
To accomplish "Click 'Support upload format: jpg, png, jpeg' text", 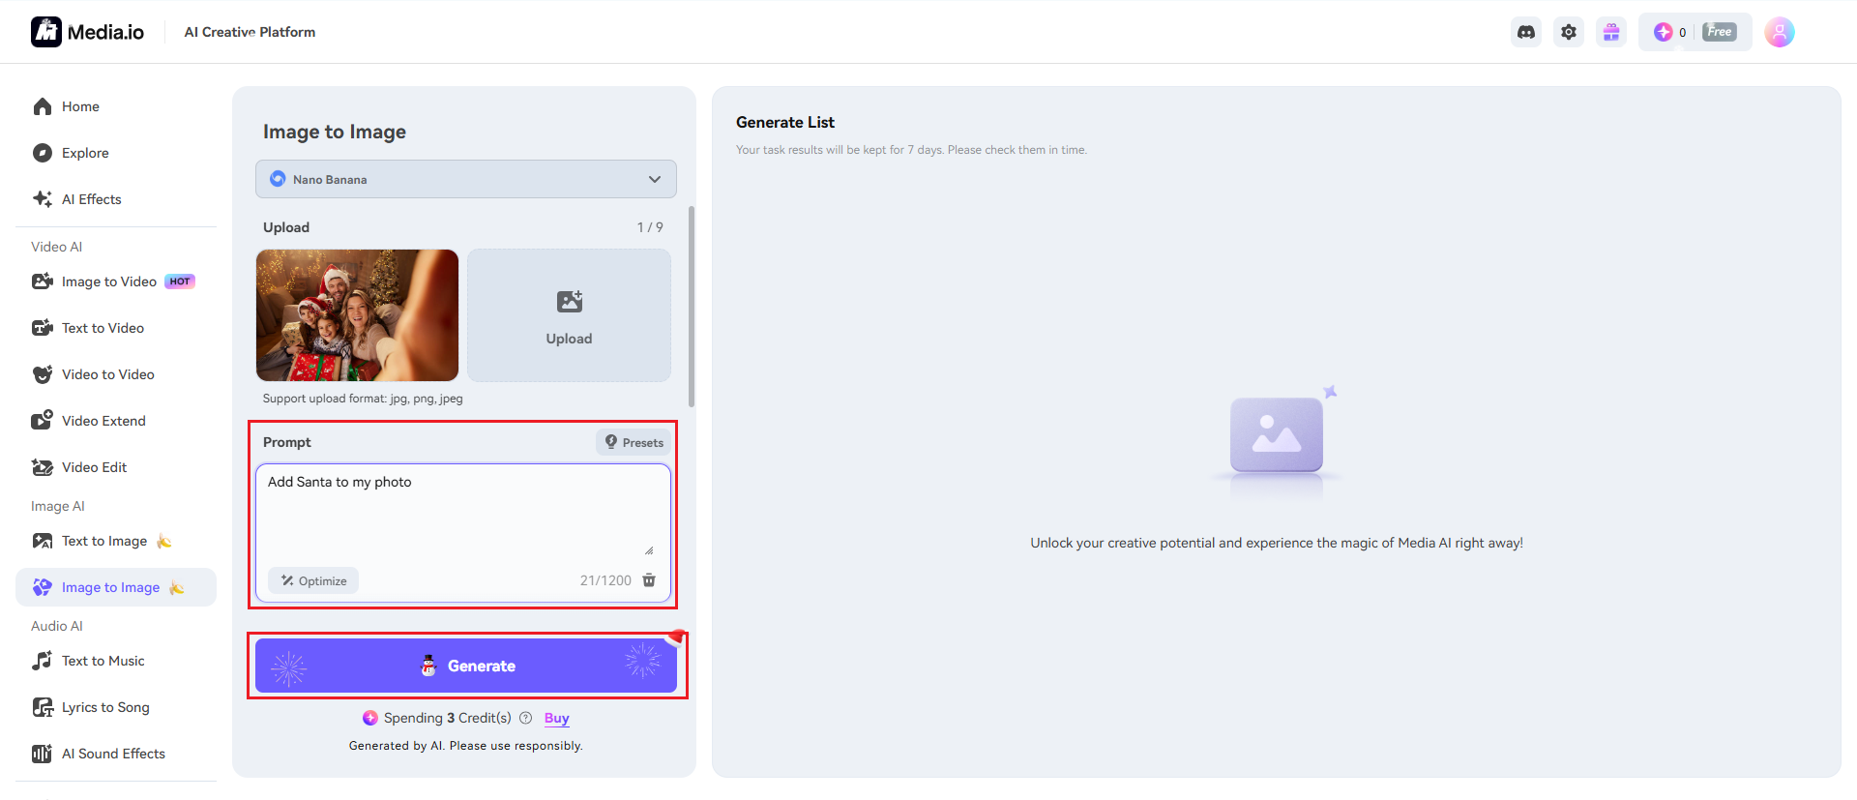I will coord(363,399).
